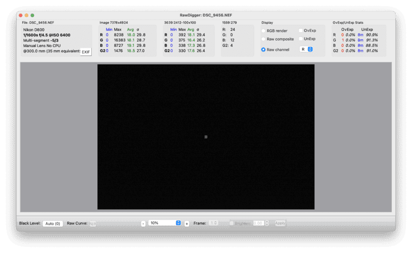The width and height of the screenshot is (412, 253).
Task: Click the 'Display' section heading
Action: click(x=267, y=23)
